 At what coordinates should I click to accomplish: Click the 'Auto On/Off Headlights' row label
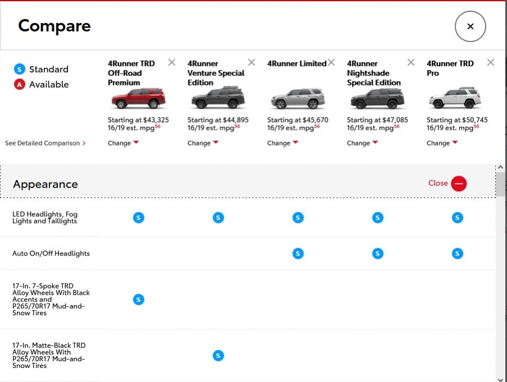coord(51,253)
